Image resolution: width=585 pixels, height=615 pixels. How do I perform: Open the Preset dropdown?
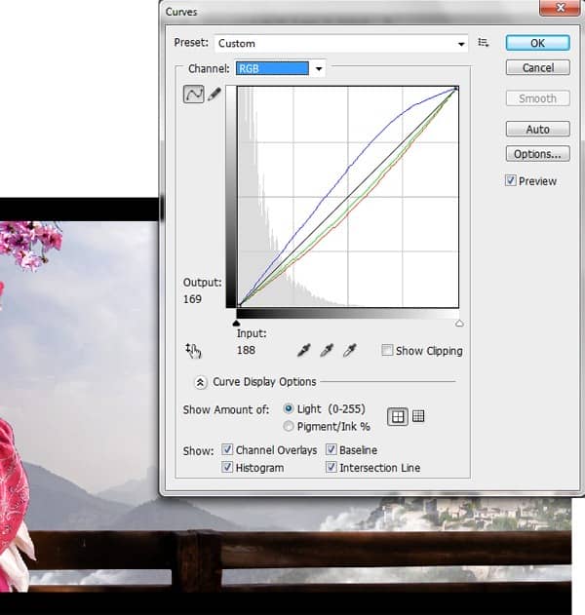[x=341, y=43]
